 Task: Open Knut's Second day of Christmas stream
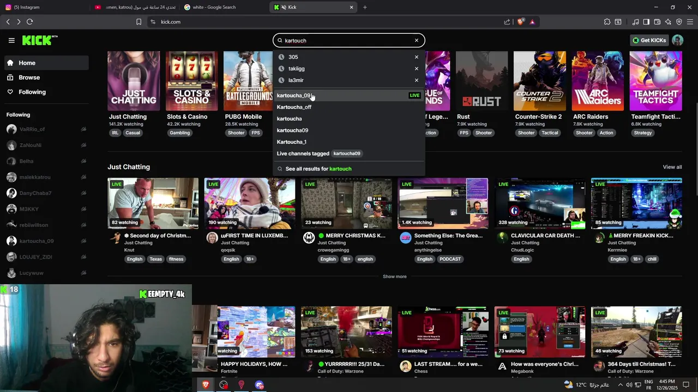[x=153, y=204]
